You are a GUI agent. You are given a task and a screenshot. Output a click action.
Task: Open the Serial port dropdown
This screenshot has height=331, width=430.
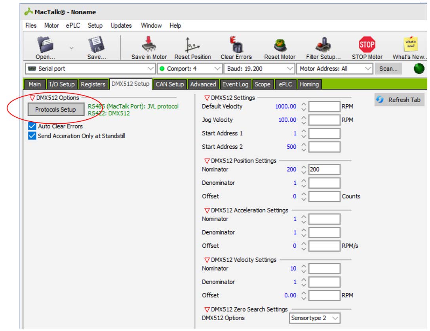pyautogui.click(x=90, y=69)
